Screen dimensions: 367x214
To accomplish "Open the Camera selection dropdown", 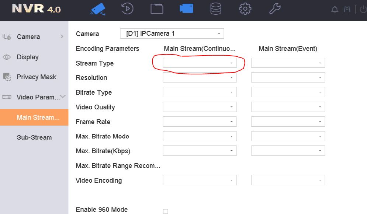I will coord(172,34).
